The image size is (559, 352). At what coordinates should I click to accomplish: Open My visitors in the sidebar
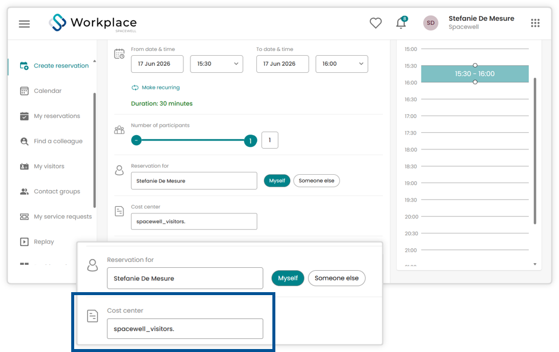(x=49, y=166)
